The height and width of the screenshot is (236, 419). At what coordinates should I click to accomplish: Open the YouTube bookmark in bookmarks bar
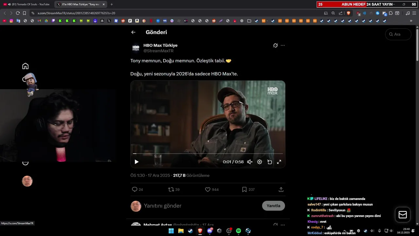5,21
